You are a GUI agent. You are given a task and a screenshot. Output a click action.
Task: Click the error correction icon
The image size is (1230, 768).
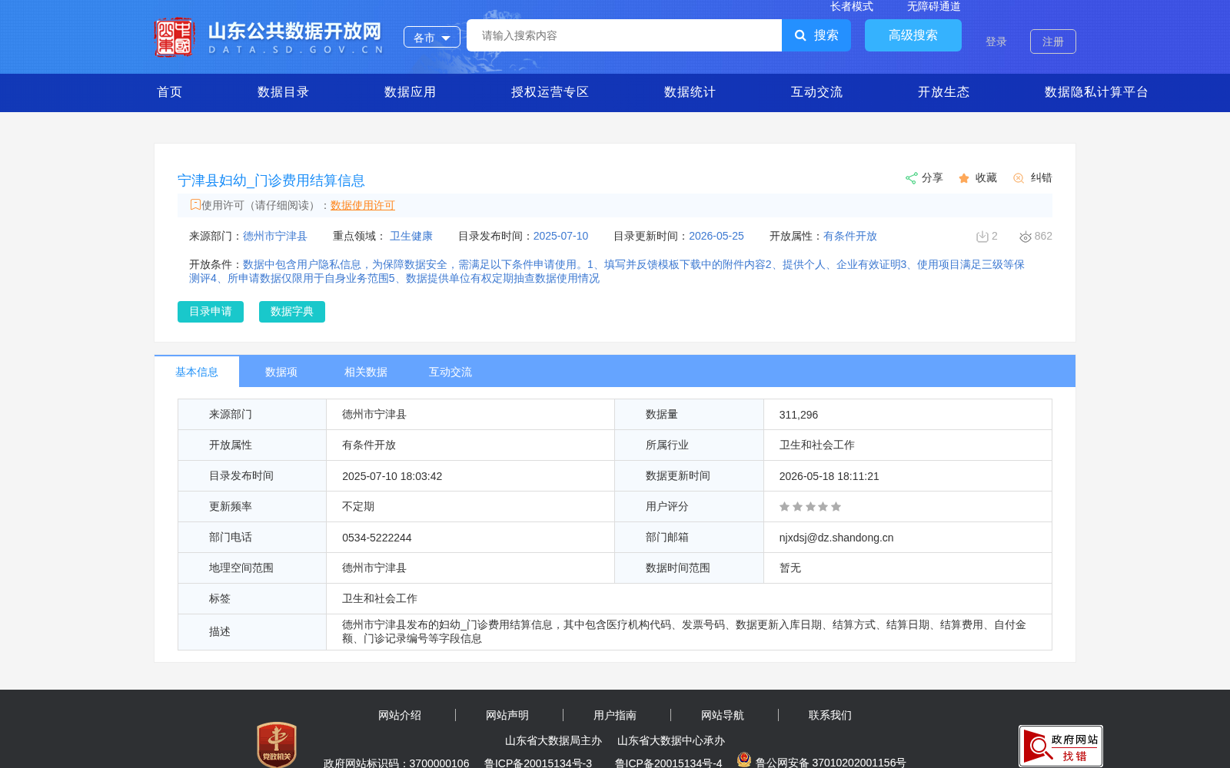pyautogui.click(x=1019, y=178)
